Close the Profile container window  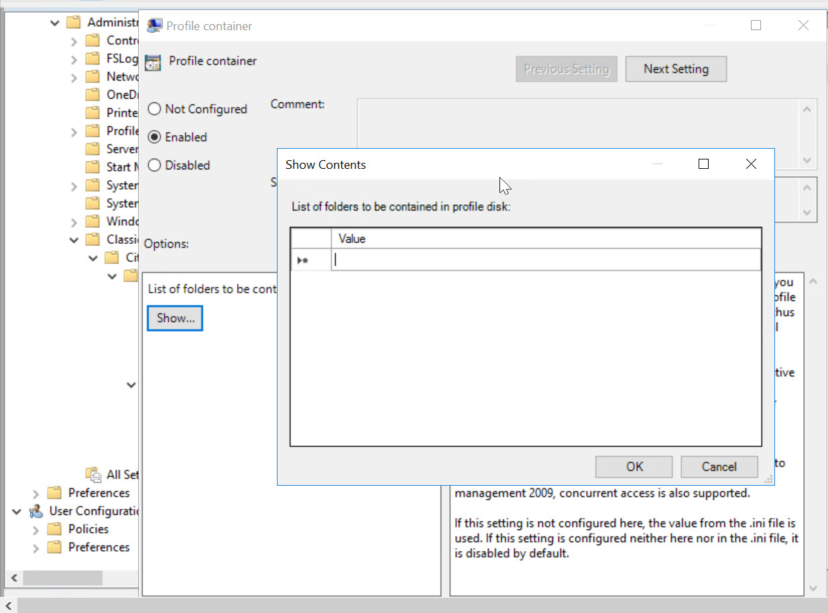click(803, 25)
